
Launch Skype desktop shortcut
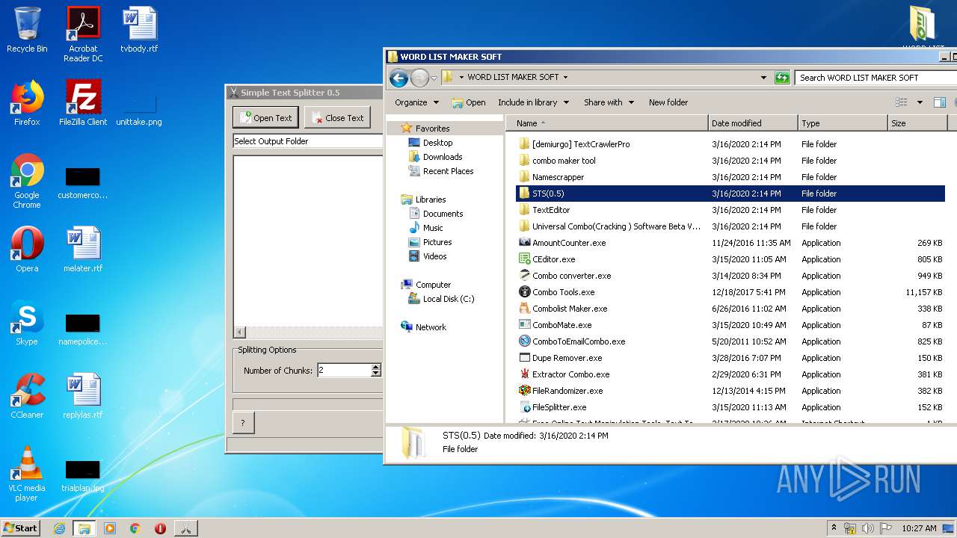pyautogui.click(x=27, y=323)
